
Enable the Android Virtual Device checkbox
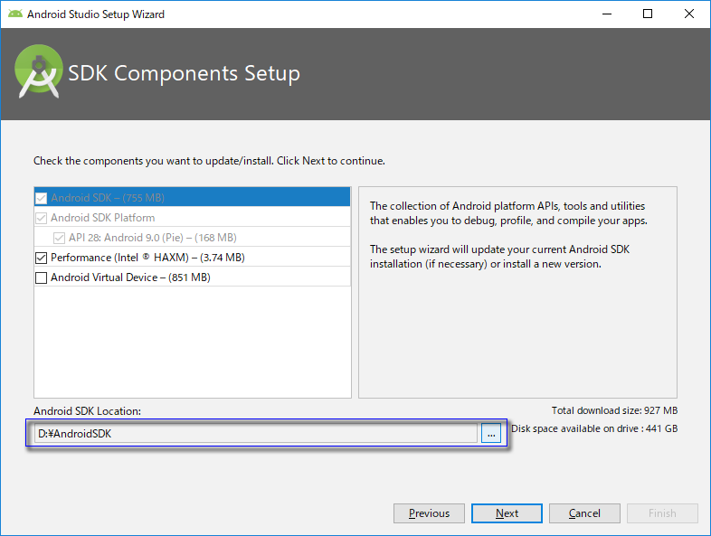(42, 277)
